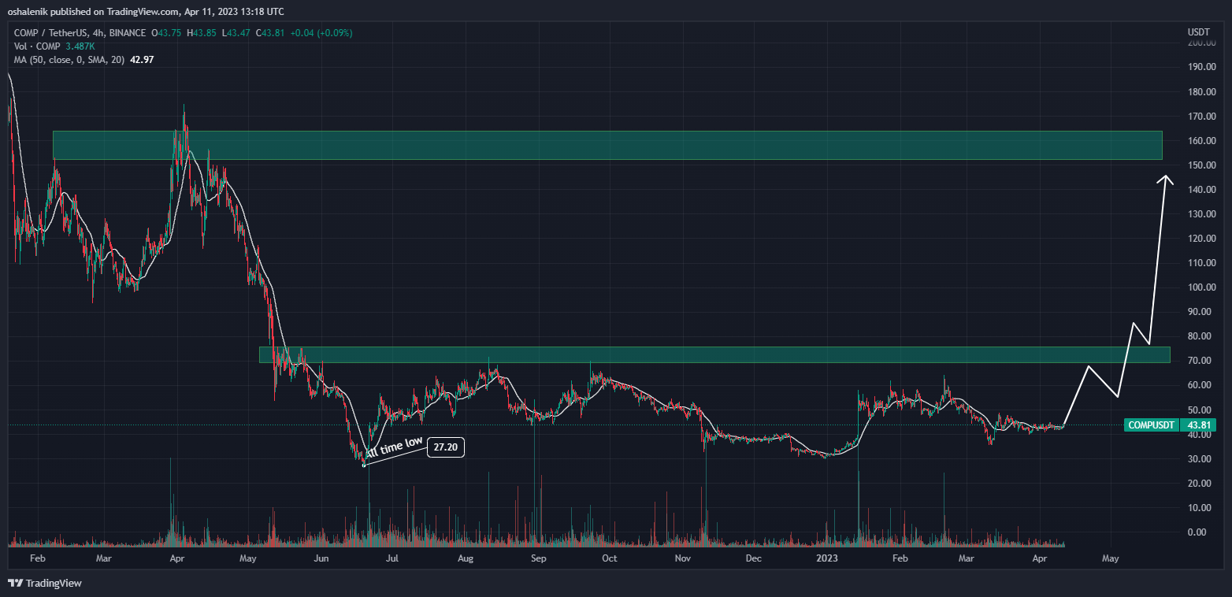Click the TradingView logo at bottom left
Screen dimensions: 1232x597
click(x=44, y=584)
